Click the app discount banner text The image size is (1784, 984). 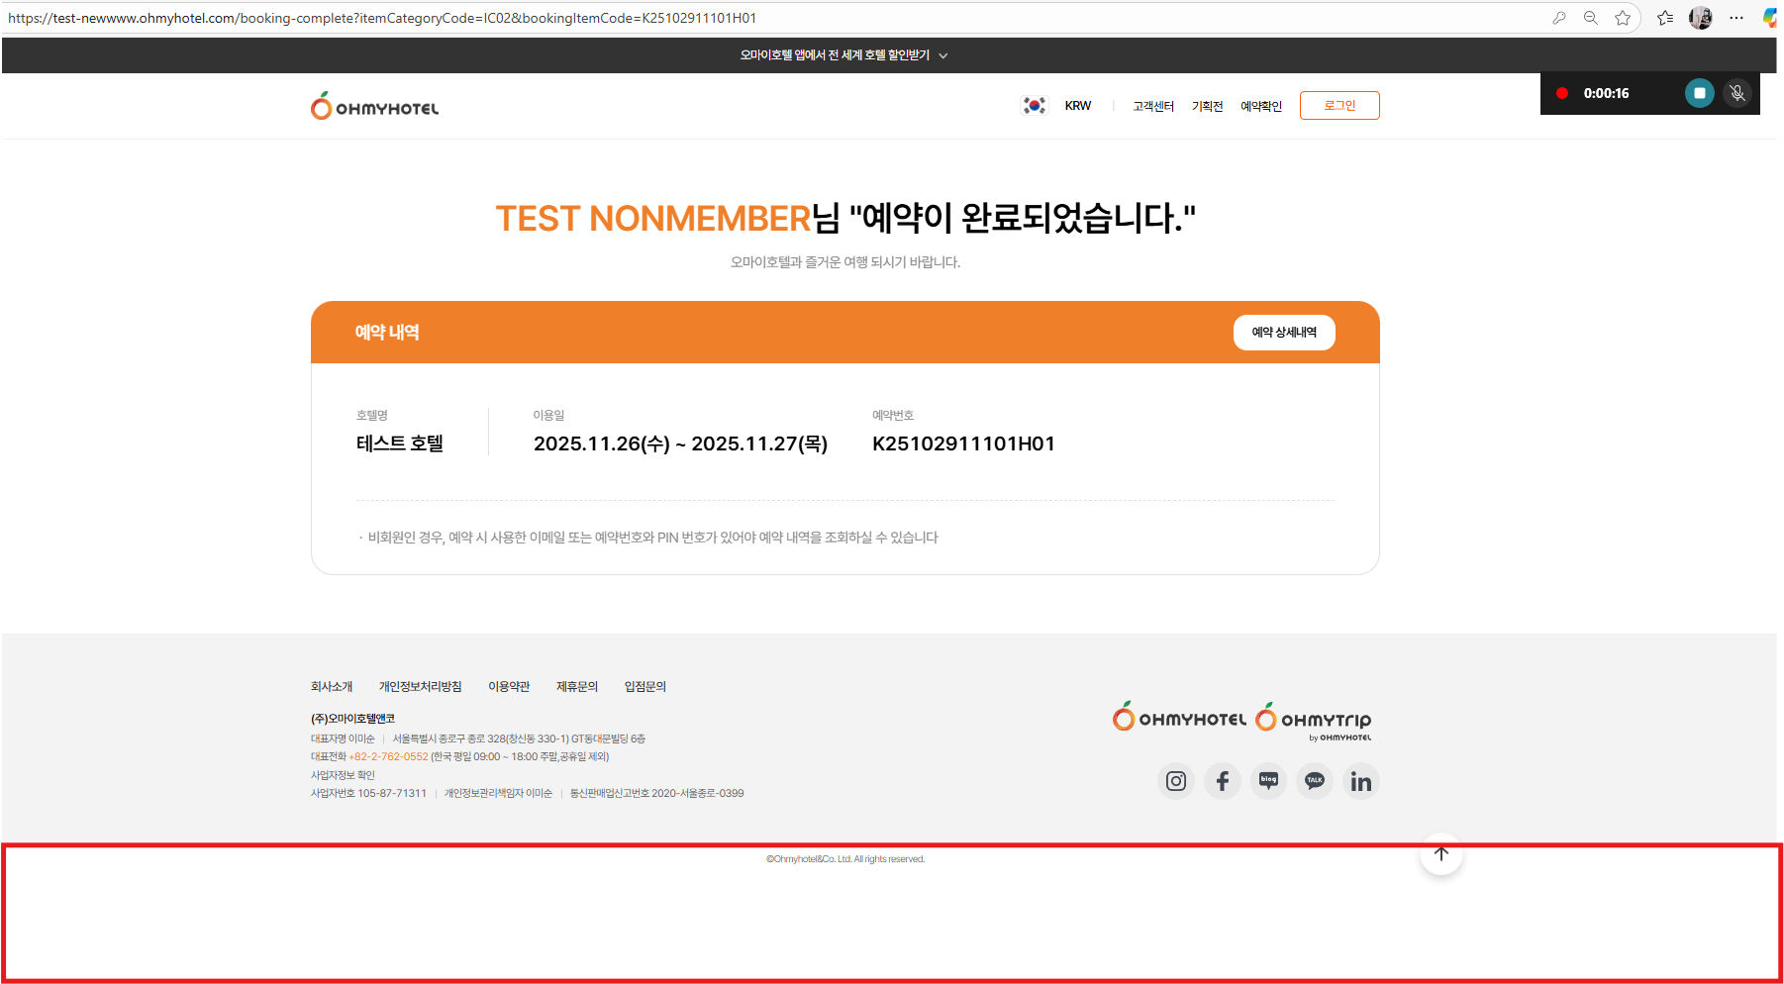[835, 55]
